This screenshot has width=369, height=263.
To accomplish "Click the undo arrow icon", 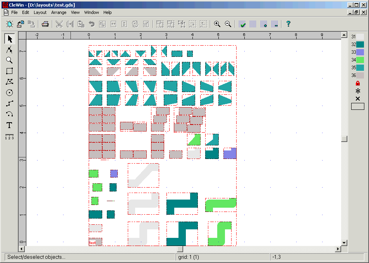I will pyautogui.click(x=92, y=24).
